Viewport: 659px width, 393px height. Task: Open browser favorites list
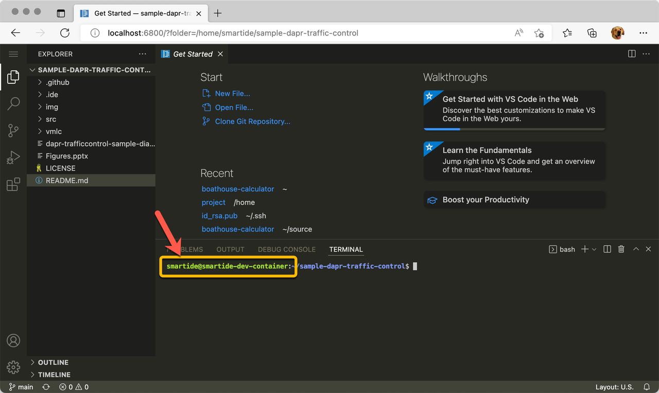[x=567, y=33]
